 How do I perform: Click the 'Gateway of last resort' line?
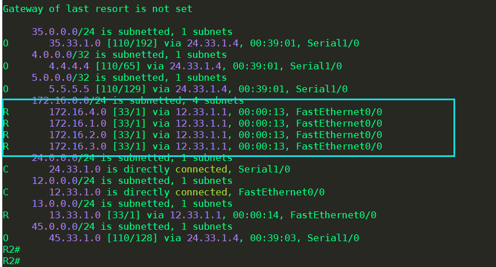click(98, 9)
